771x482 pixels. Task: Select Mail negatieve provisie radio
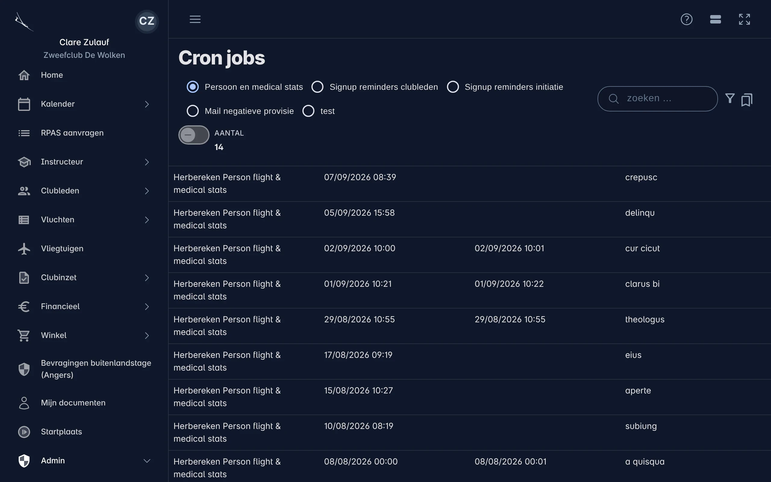tap(192, 111)
